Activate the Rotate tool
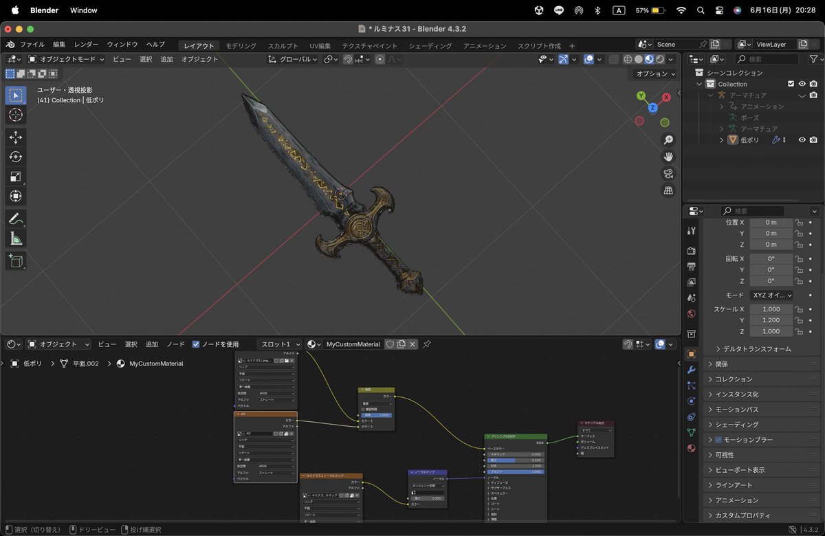The image size is (825, 536). 16,157
